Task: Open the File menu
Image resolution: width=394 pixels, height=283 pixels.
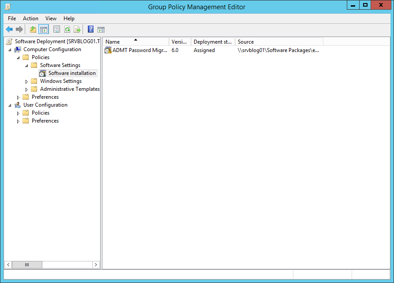Action: click(11, 19)
